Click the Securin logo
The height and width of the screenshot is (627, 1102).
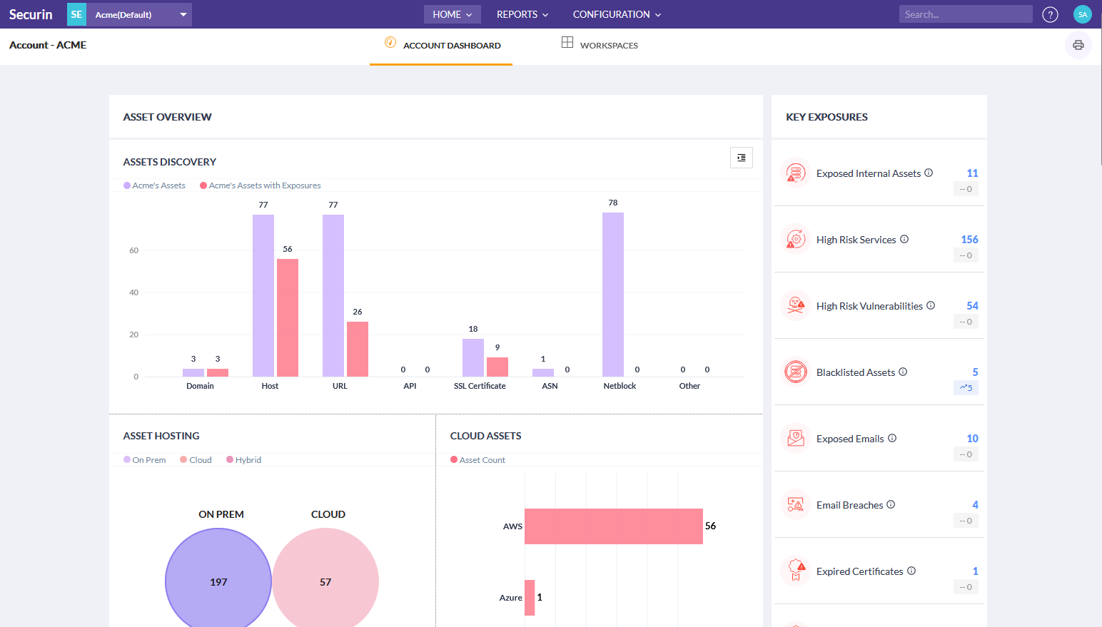pyautogui.click(x=31, y=14)
